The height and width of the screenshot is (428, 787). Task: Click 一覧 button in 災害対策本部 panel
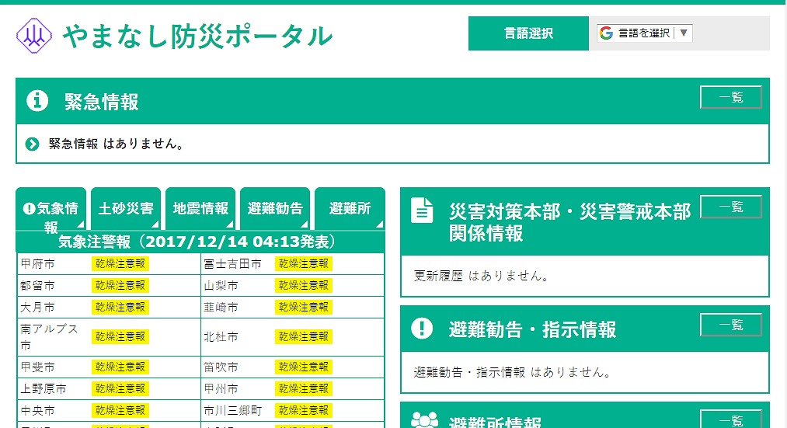(x=730, y=207)
